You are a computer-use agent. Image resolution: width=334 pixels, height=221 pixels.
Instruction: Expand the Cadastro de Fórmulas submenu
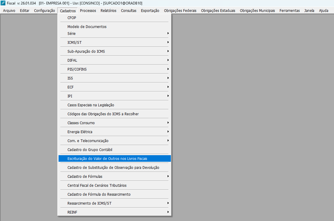click(x=115, y=176)
